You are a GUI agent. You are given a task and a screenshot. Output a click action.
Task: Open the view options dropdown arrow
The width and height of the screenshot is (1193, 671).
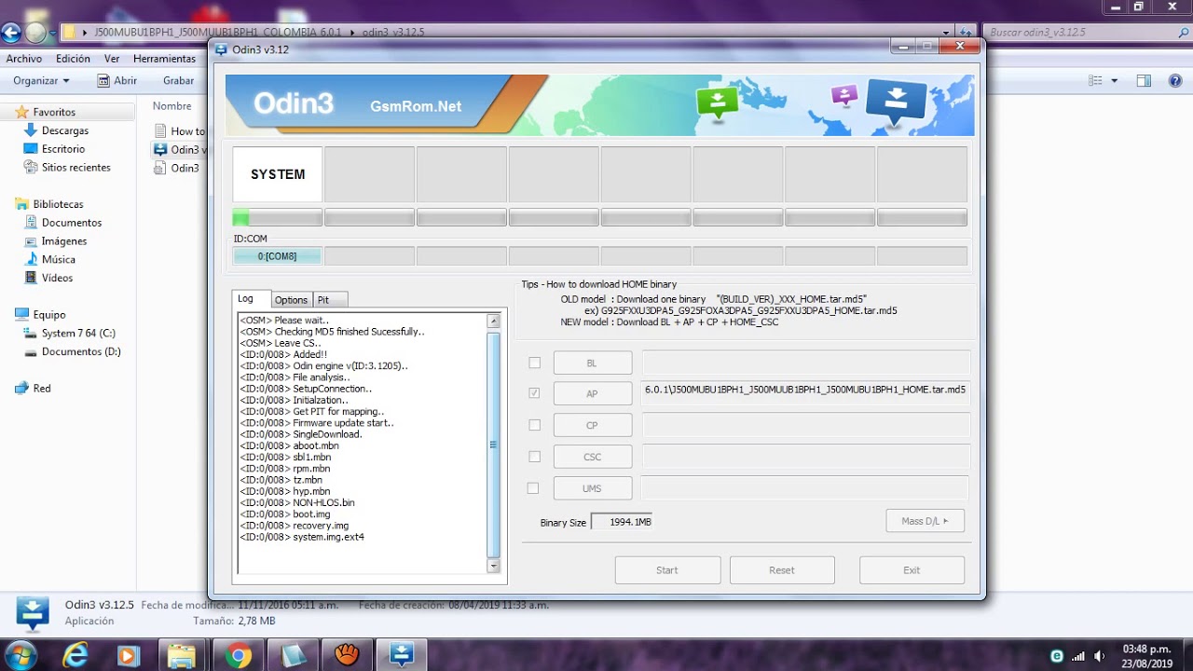[x=1114, y=81]
